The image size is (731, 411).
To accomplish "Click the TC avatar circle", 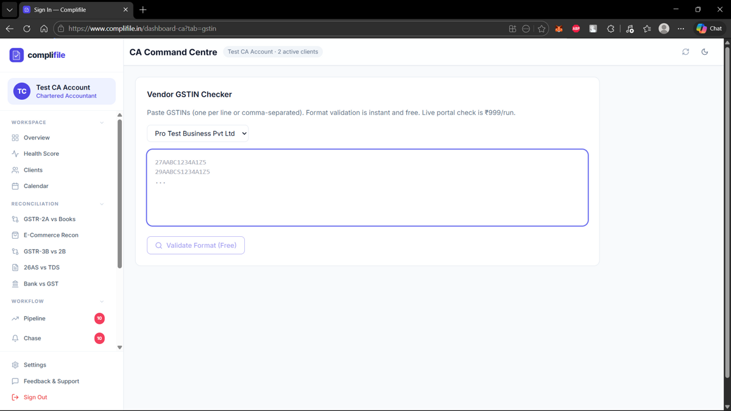I will [22, 91].
